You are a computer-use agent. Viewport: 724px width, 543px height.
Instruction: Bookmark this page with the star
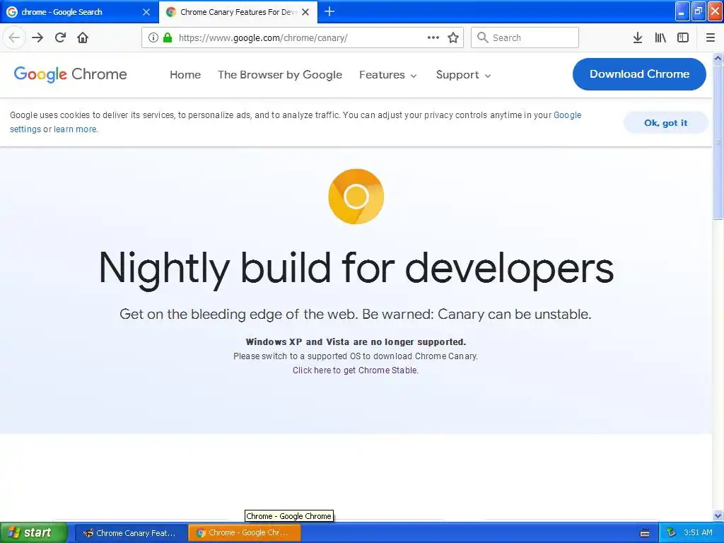(453, 37)
